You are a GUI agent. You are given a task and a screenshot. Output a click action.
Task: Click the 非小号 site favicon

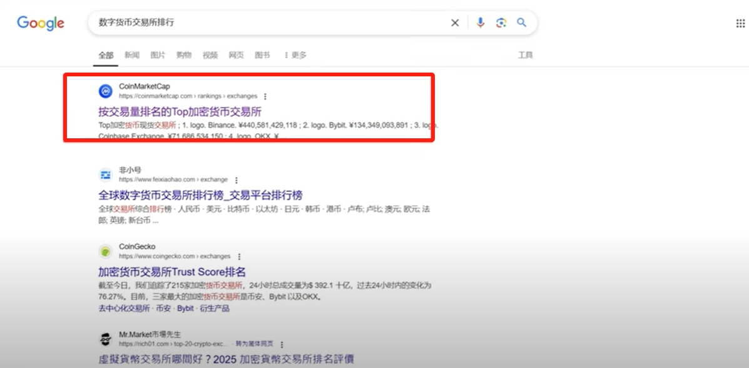(x=105, y=175)
